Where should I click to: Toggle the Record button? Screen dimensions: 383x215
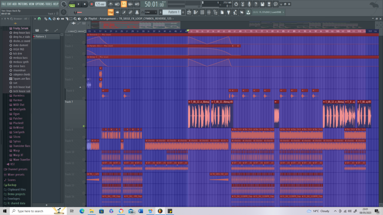pos(92,4)
